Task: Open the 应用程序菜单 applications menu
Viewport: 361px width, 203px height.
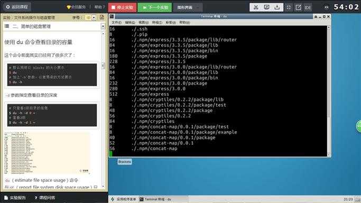Action: point(124,199)
